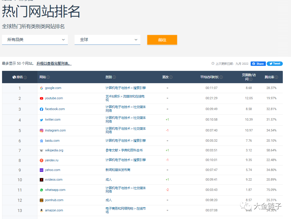The image size is (291, 219).
Task: Open the yandex.ru link
Action: [51, 160]
